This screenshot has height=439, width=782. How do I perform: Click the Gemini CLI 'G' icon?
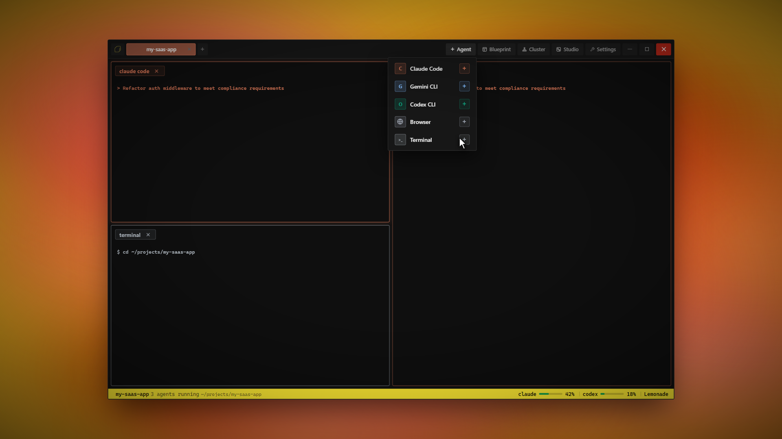400,87
